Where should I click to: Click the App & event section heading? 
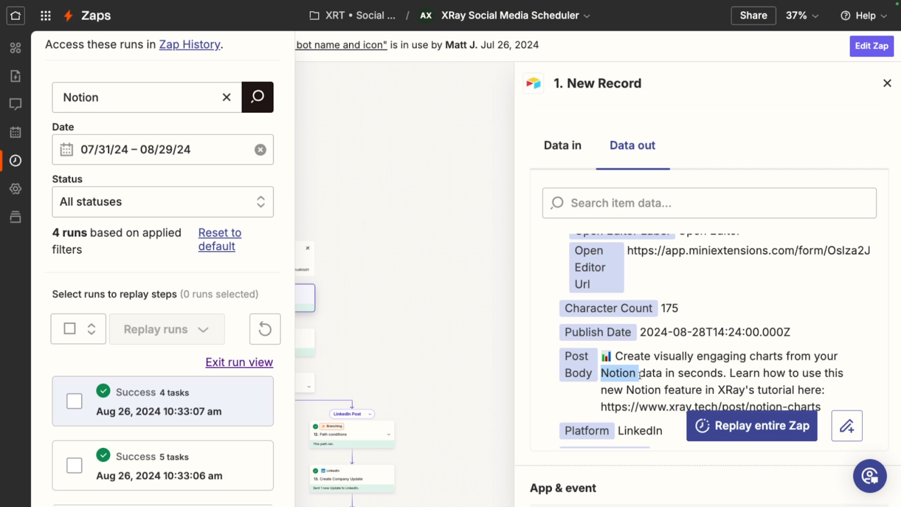pyautogui.click(x=563, y=488)
